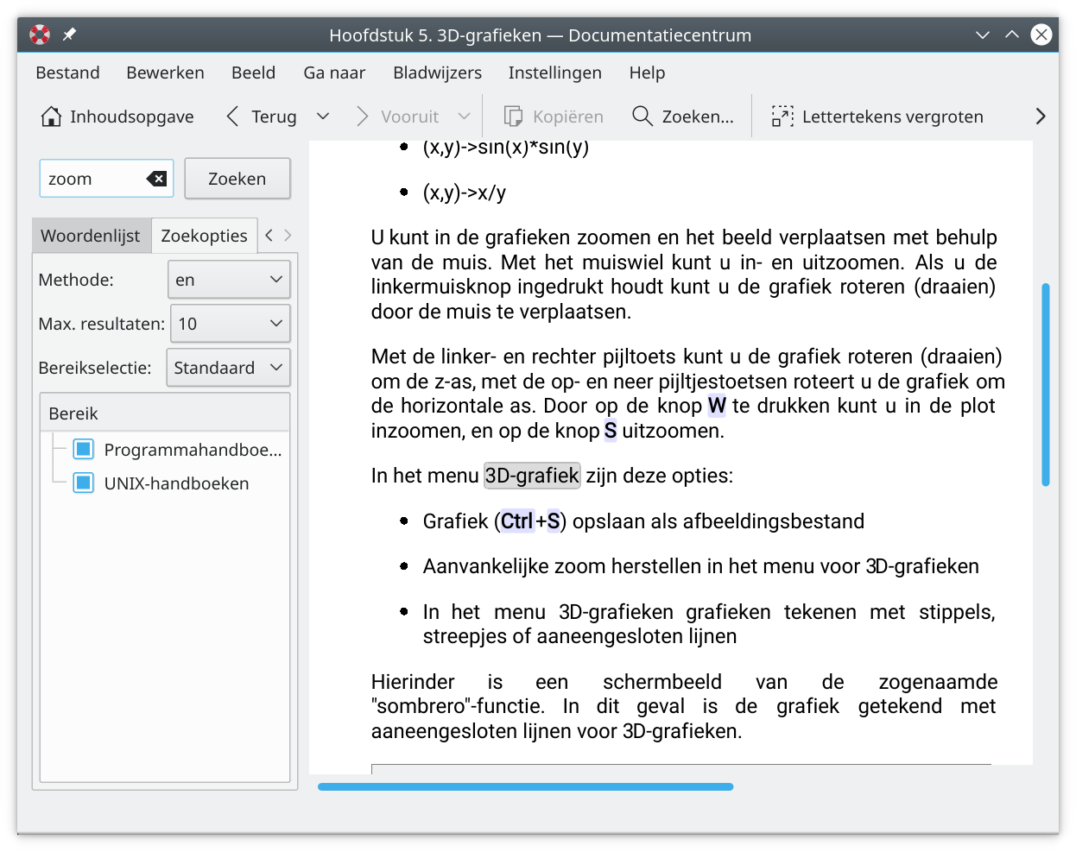The height and width of the screenshot is (852, 1076).
Task: Click the '(x,y)->x/y' list item
Action: 465,192
